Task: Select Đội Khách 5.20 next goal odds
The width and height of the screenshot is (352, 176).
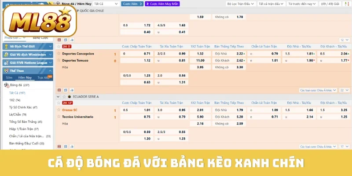Action: [x=229, y=117]
